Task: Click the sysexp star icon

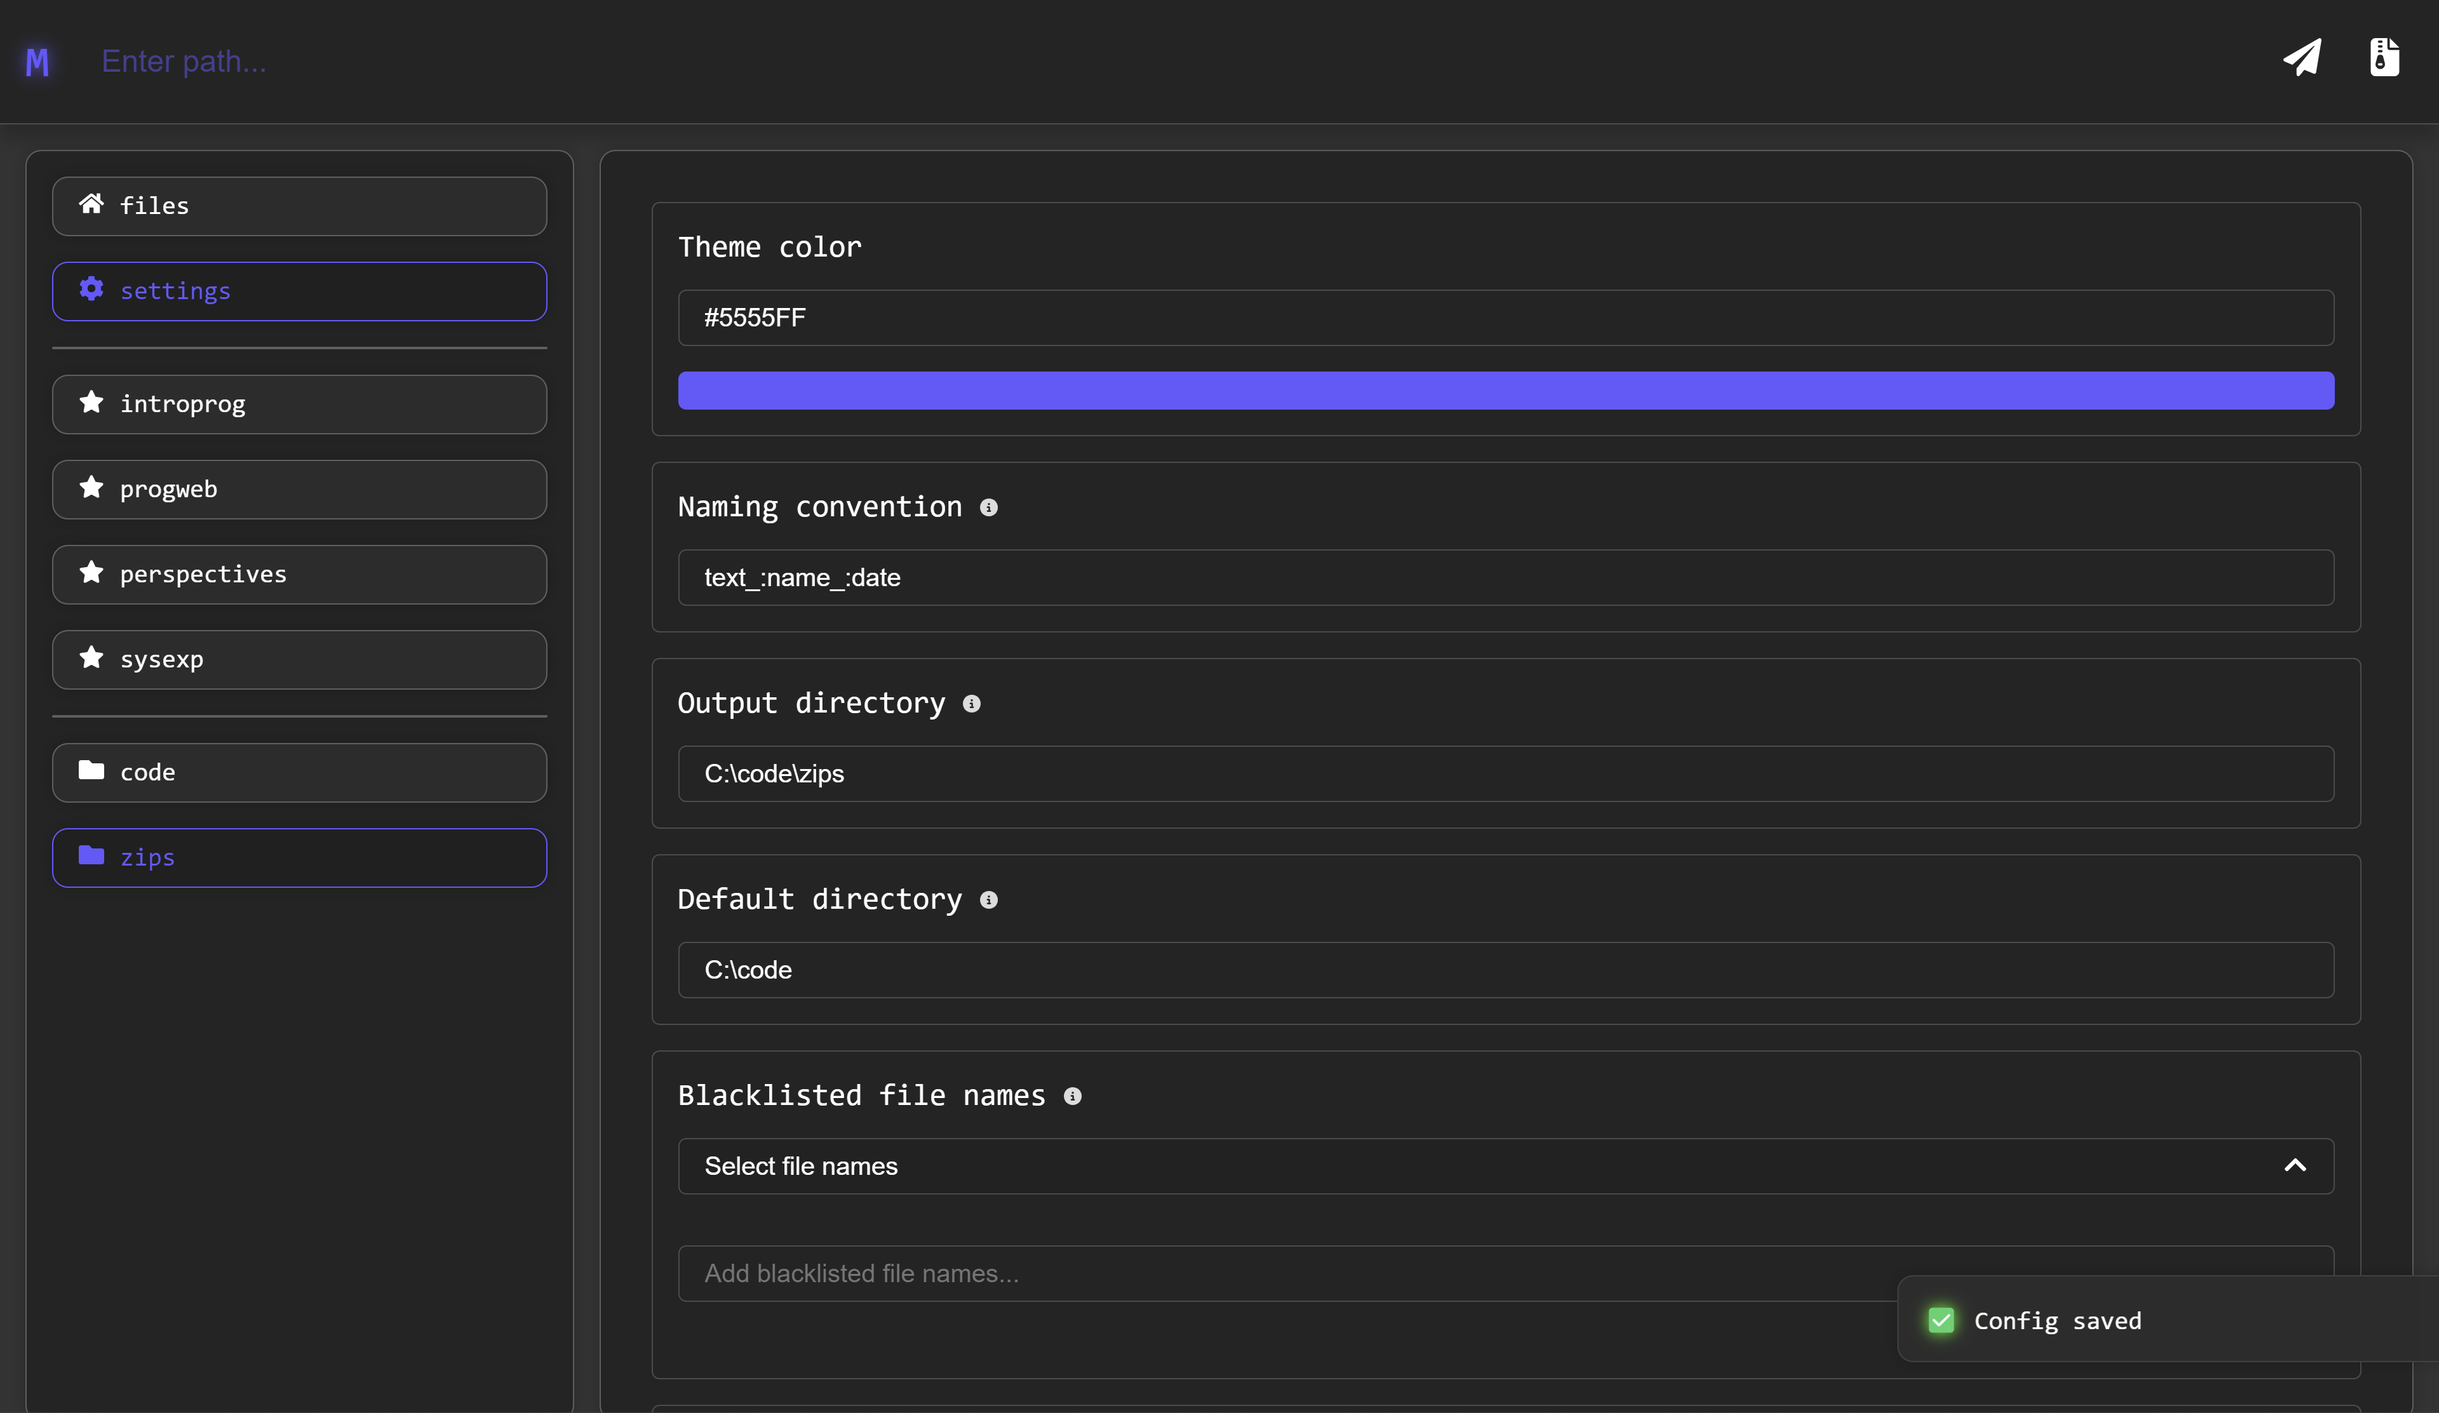Action: 92,658
